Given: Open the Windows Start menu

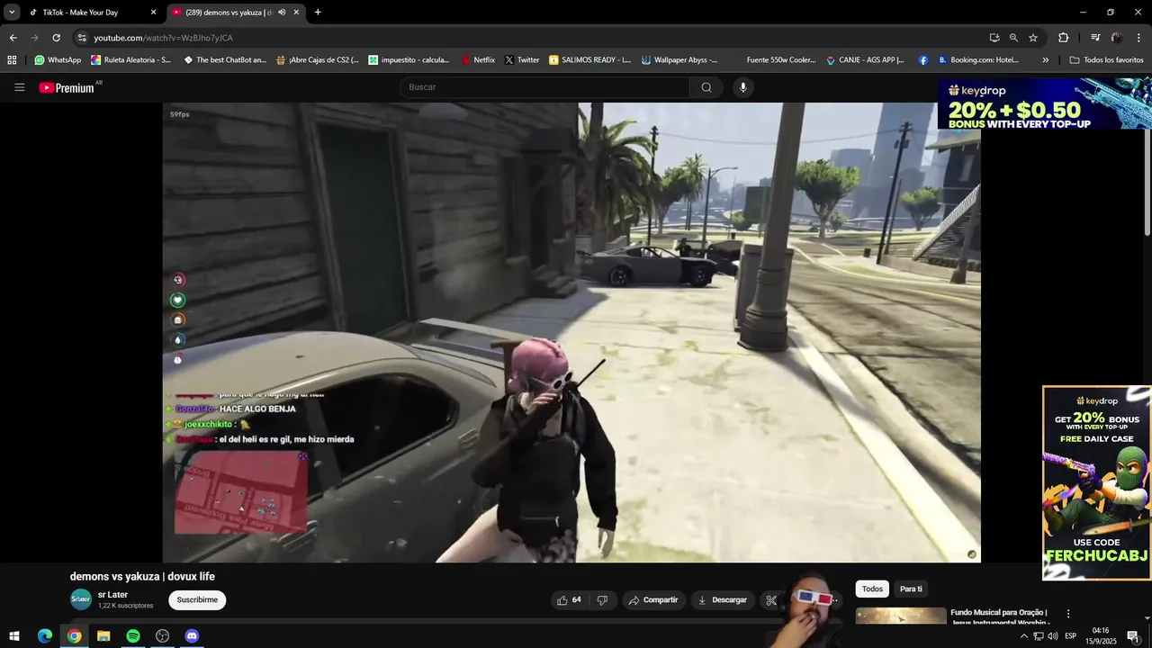Looking at the screenshot, I should coord(14,636).
